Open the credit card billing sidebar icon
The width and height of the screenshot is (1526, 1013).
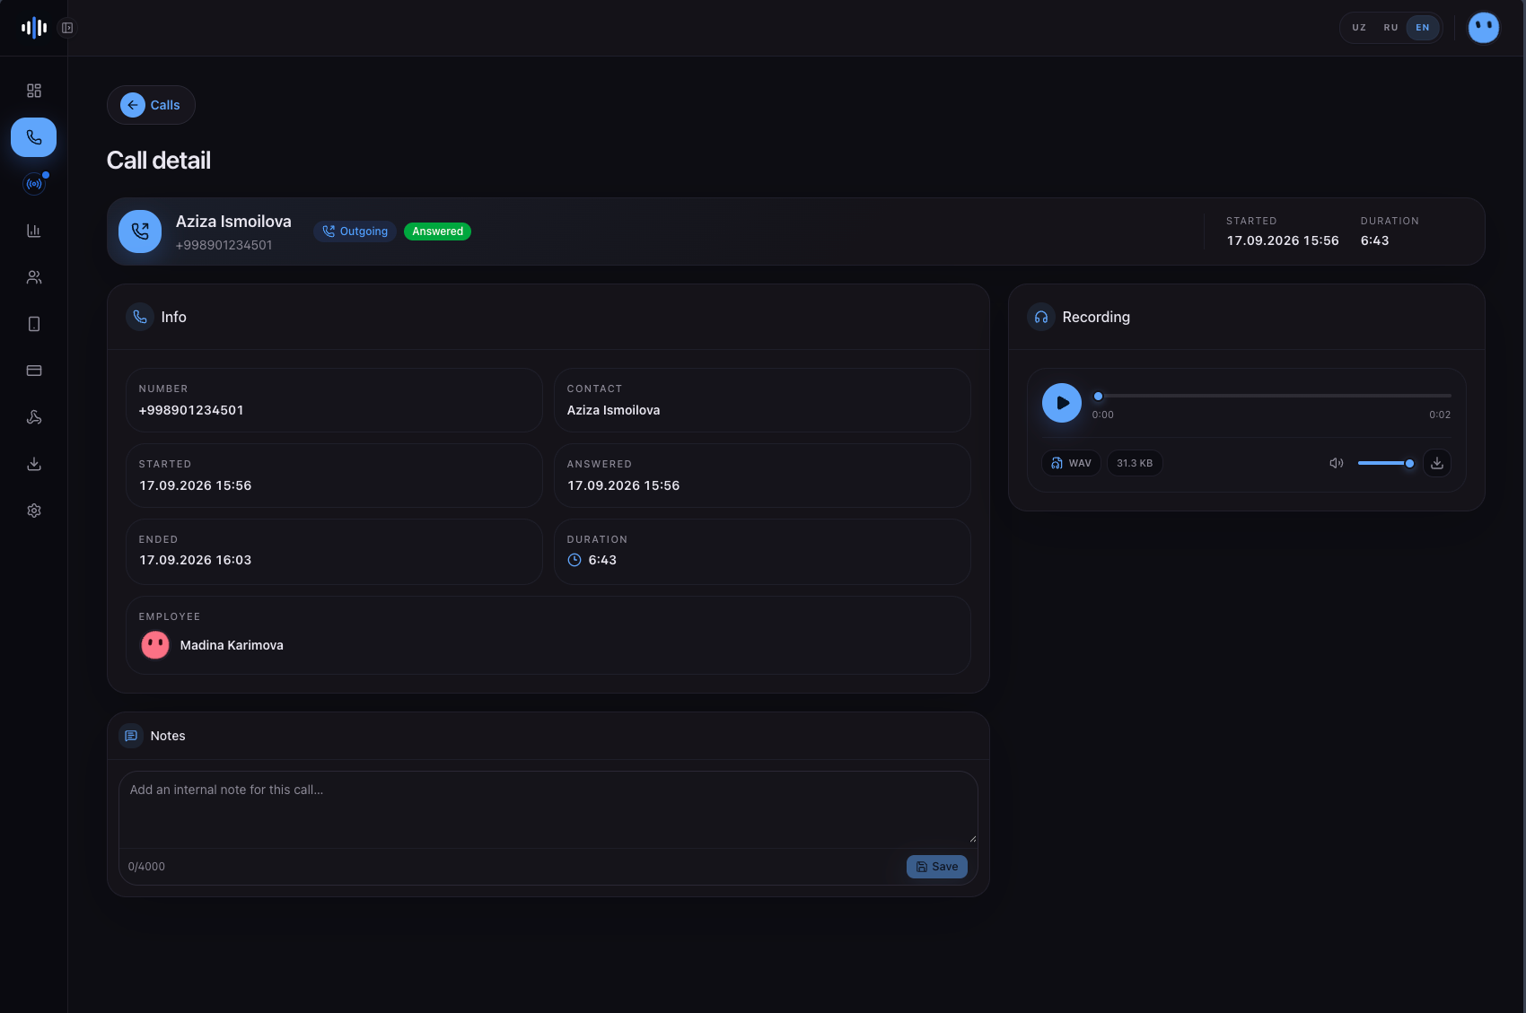(34, 371)
